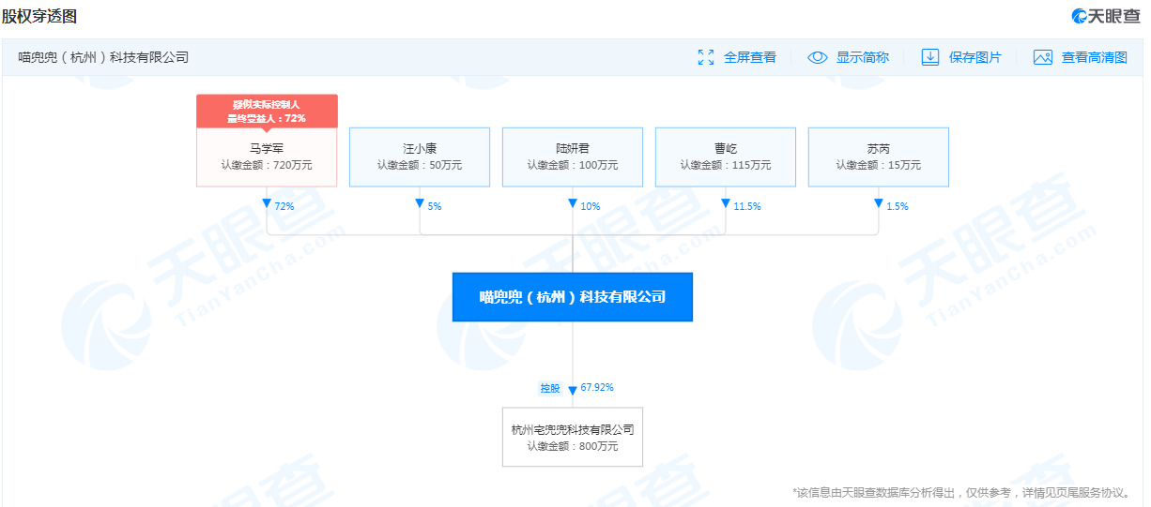1151x507 pixels.
Task: Click 认缴金额：720万元 text
Action: (267, 165)
